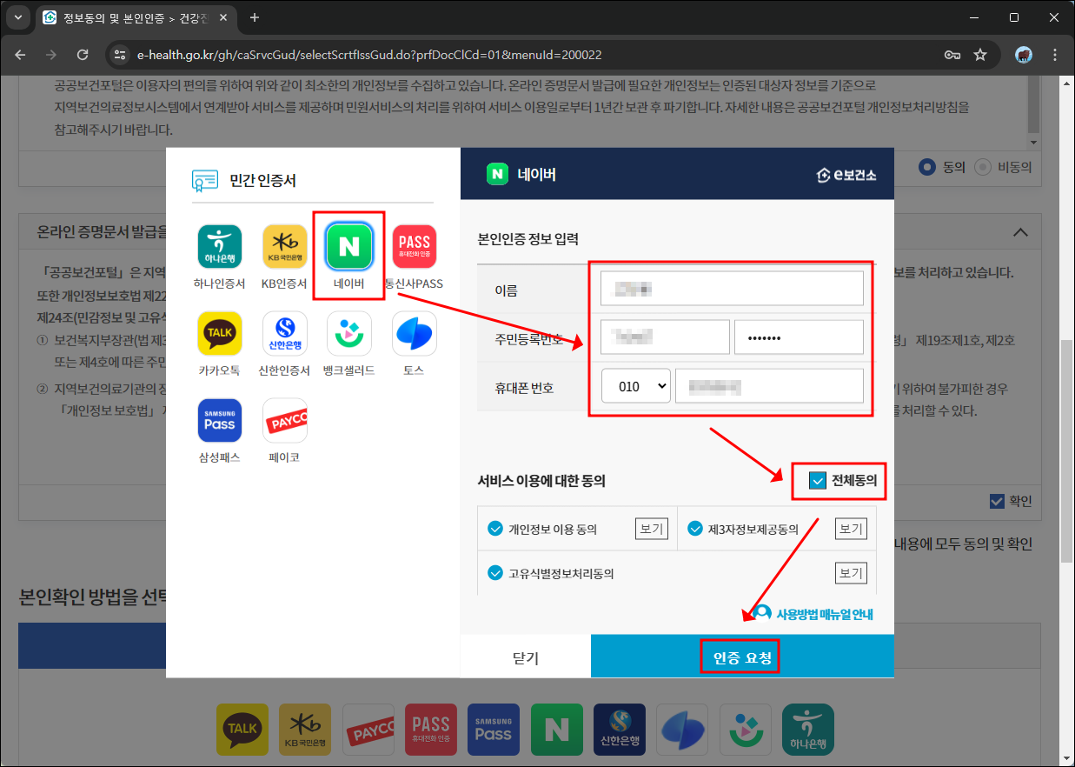
Task: Click the 하나은행 icon in bottom row
Action: coord(808,729)
